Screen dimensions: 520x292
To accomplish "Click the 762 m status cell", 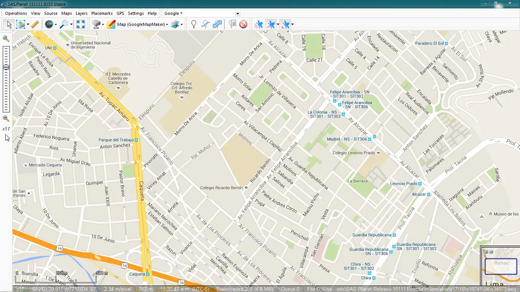I will [145, 289].
